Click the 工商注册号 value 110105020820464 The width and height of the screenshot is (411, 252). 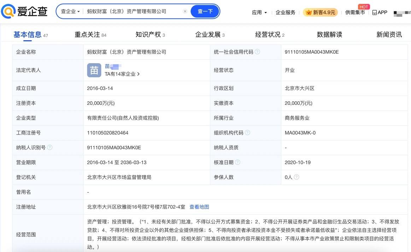pos(107,133)
